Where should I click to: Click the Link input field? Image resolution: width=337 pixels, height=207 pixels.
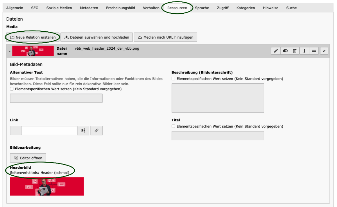click(x=49, y=130)
